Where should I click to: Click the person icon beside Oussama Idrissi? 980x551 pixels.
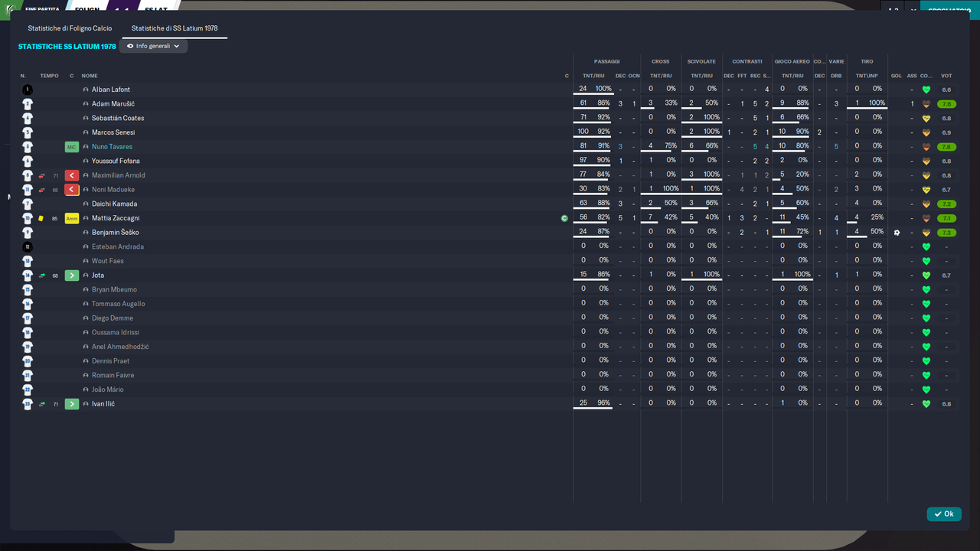[x=86, y=333]
